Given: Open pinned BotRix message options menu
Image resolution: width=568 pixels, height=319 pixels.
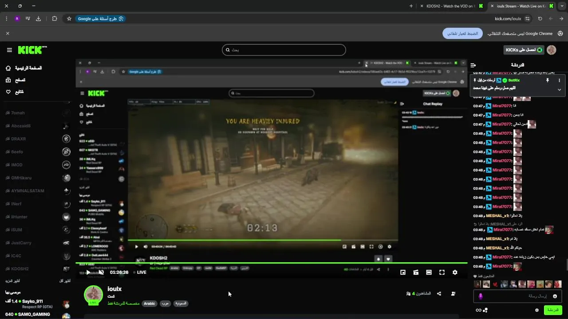Looking at the screenshot, I should tap(559, 80).
